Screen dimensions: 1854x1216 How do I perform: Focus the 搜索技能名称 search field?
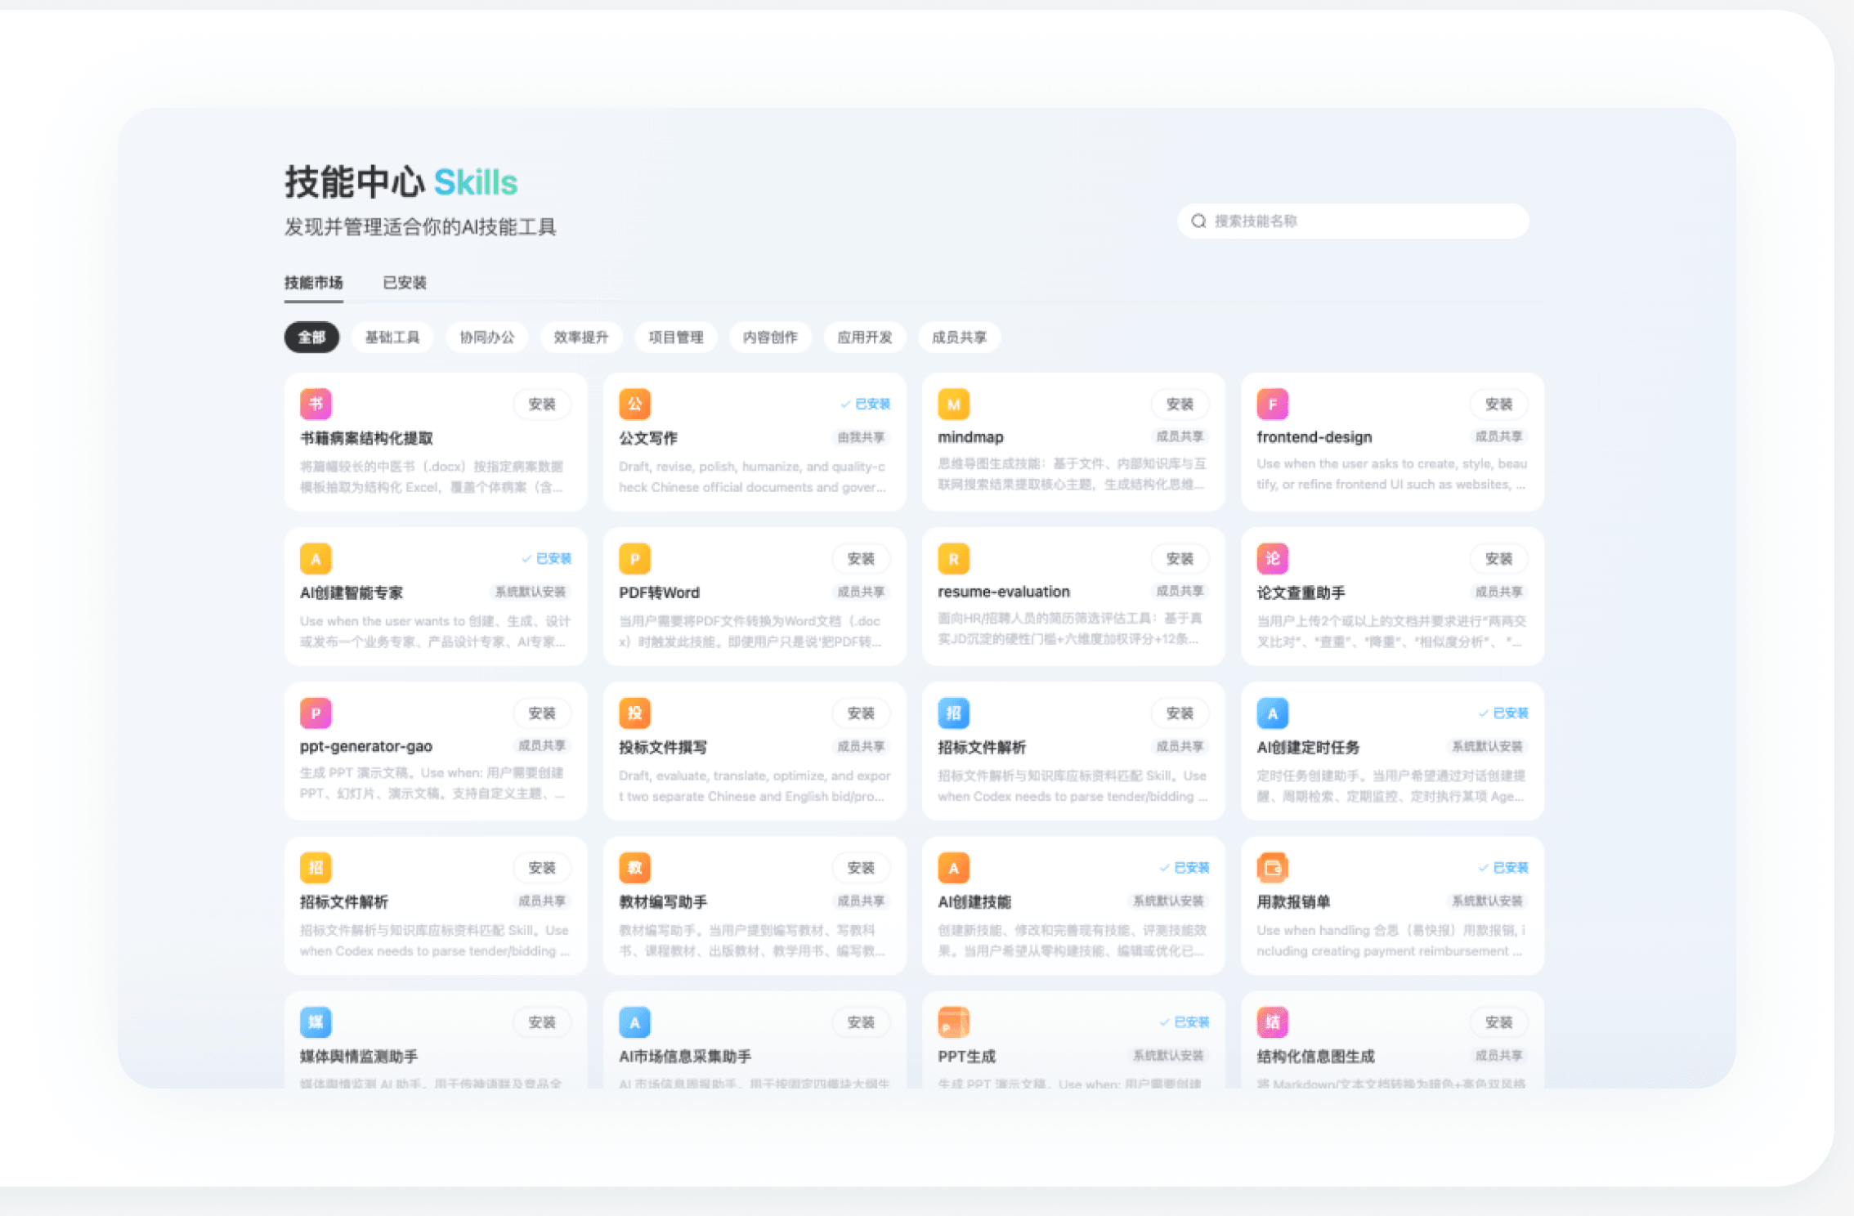coord(1353,221)
